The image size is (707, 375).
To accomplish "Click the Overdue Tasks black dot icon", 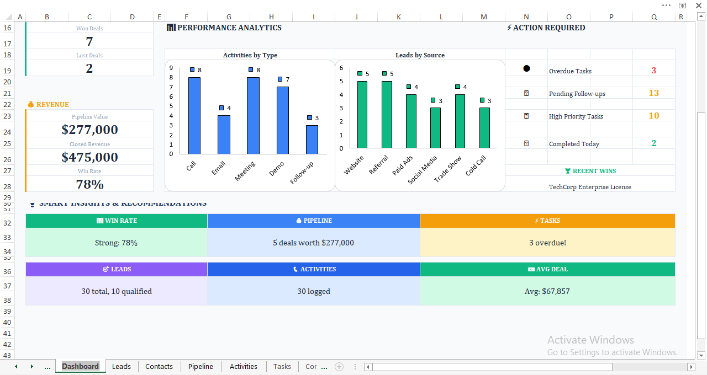I will click(x=526, y=68).
